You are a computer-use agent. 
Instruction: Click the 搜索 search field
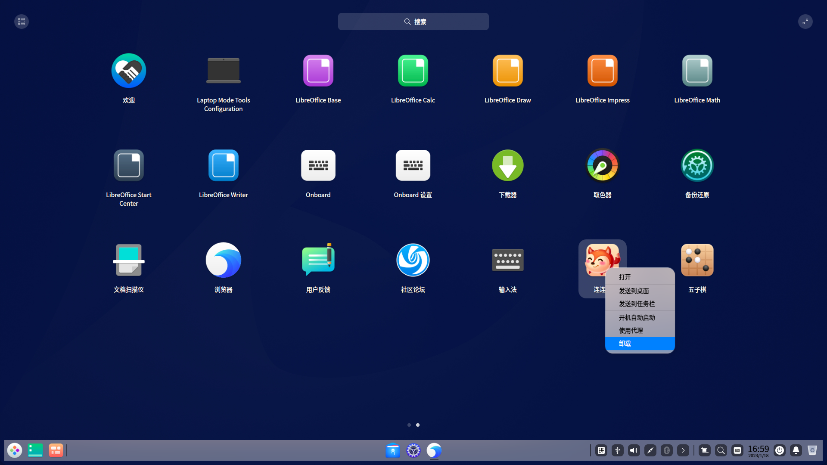click(x=413, y=22)
